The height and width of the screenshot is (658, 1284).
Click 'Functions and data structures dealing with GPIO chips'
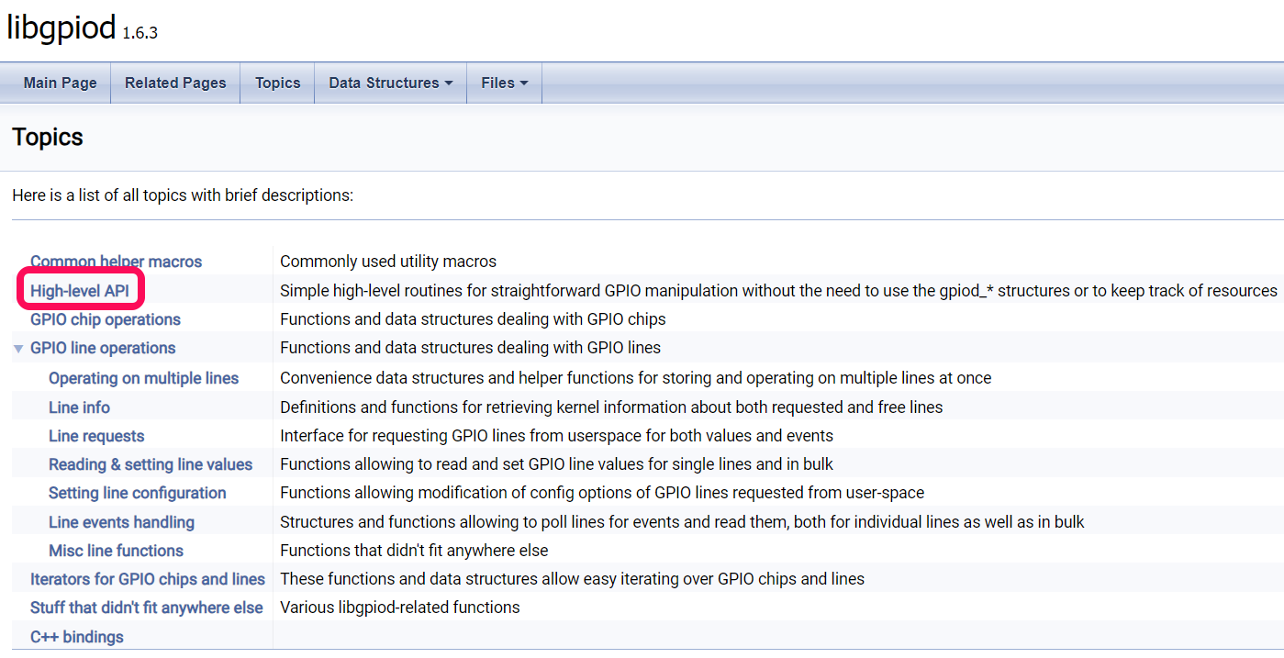click(473, 319)
